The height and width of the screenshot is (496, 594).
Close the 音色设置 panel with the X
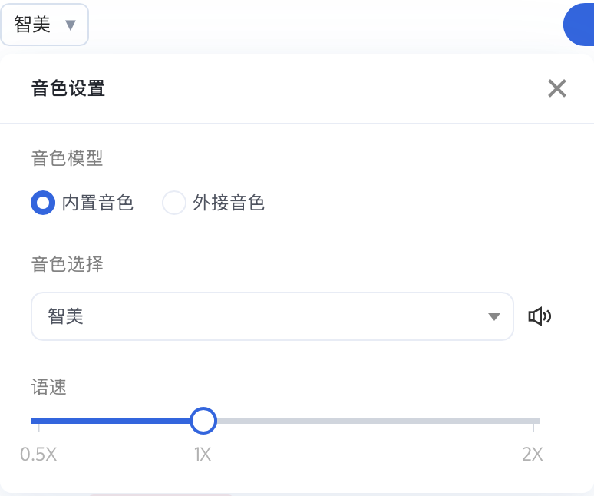557,88
